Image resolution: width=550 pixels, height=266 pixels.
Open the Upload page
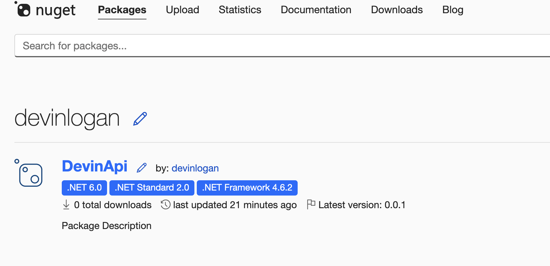(182, 10)
